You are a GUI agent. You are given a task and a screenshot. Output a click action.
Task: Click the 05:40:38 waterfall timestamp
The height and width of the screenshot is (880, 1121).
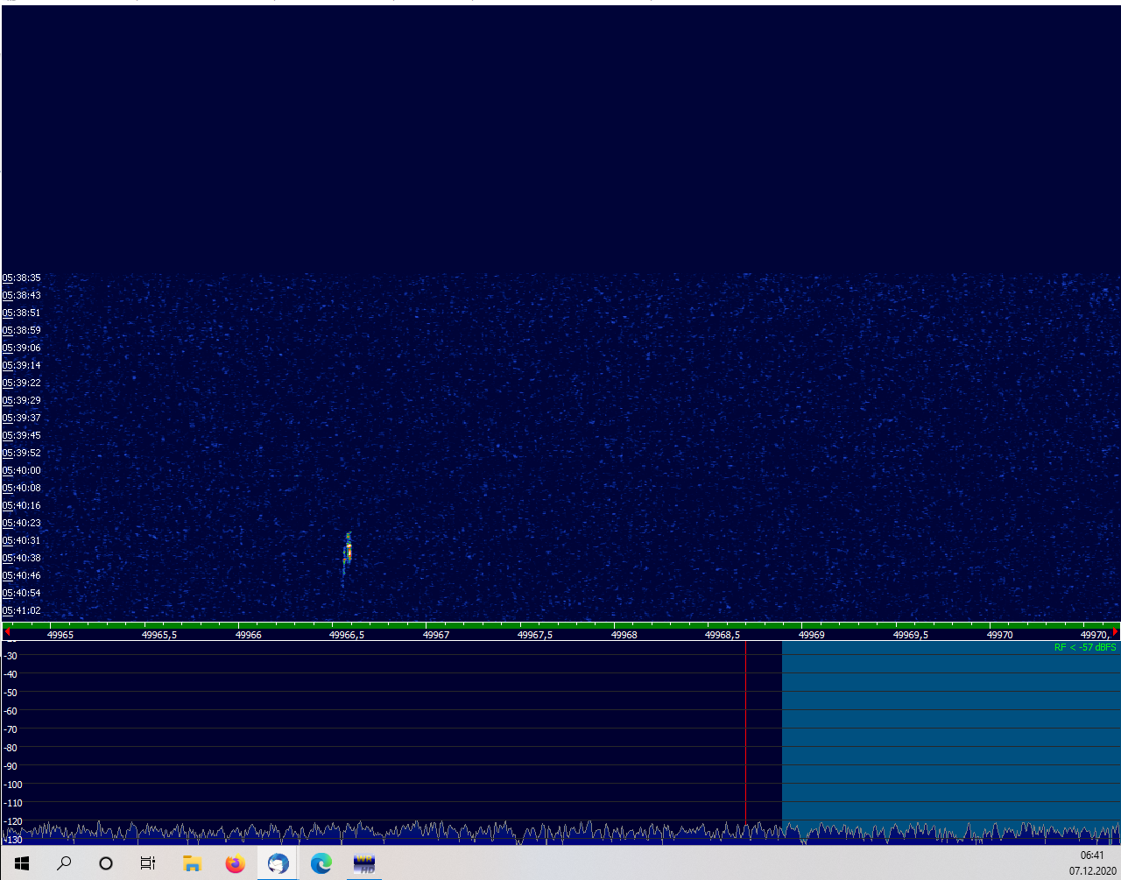click(x=22, y=558)
